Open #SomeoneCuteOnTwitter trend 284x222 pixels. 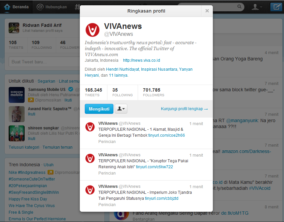coord(32,179)
